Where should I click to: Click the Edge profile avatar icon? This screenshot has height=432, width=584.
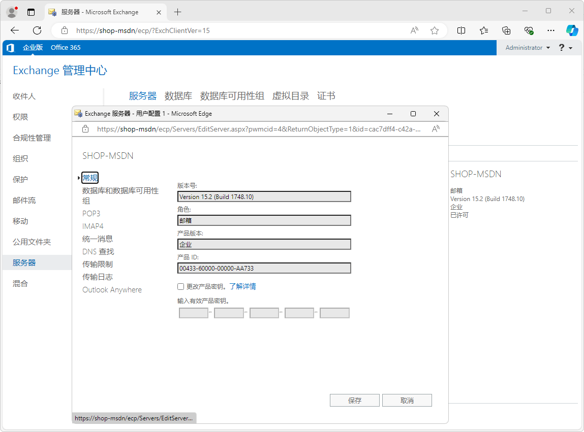(12, 12)
